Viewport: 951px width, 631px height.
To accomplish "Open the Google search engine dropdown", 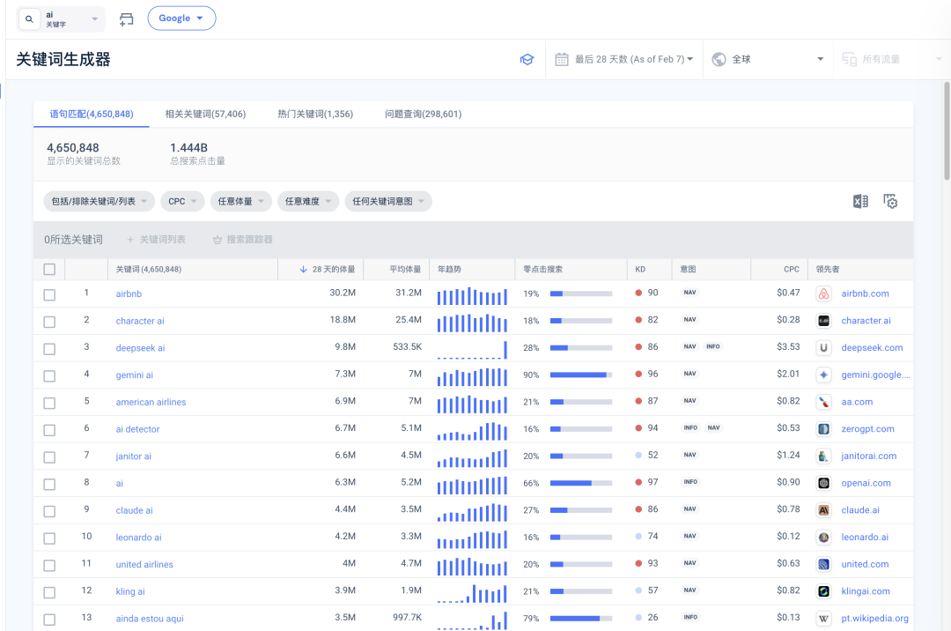I will coord(181,19).
